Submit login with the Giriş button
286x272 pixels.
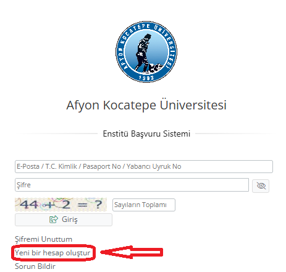[x=64, y=219]
